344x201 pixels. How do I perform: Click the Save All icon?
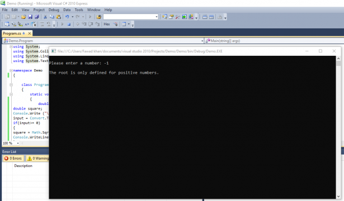tap(37, 17)
